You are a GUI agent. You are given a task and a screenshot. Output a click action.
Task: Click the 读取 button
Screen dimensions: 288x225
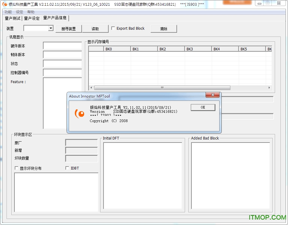point(95,29)
